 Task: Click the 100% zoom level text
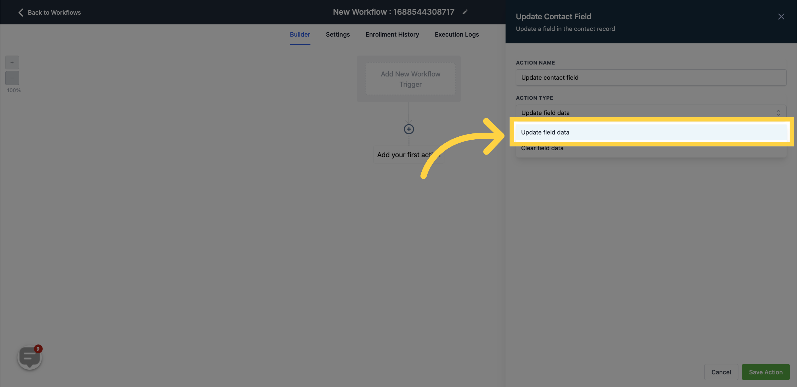click(x=14, y=90)
